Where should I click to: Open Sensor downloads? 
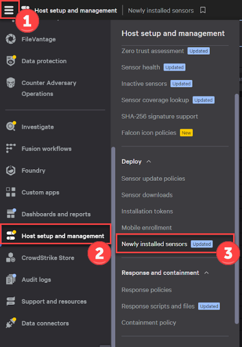147,195
